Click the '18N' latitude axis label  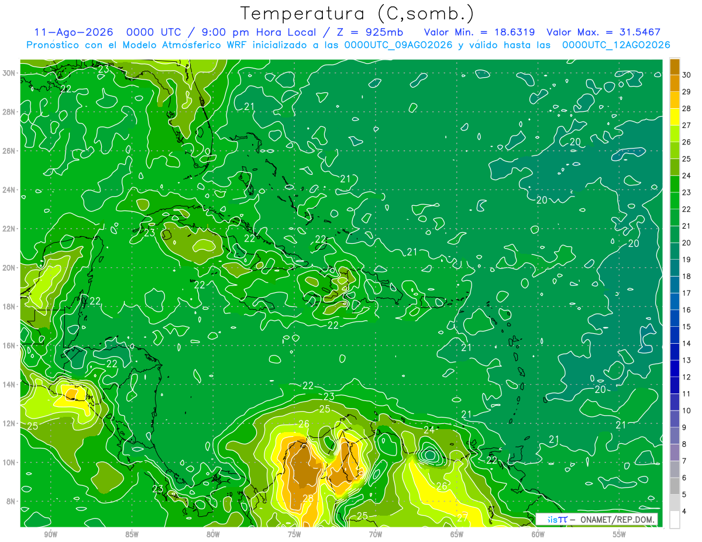click(x=10, y=306)
